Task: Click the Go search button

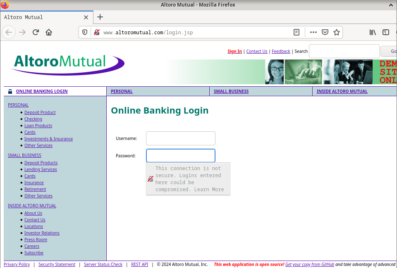Action: (389, 51)
